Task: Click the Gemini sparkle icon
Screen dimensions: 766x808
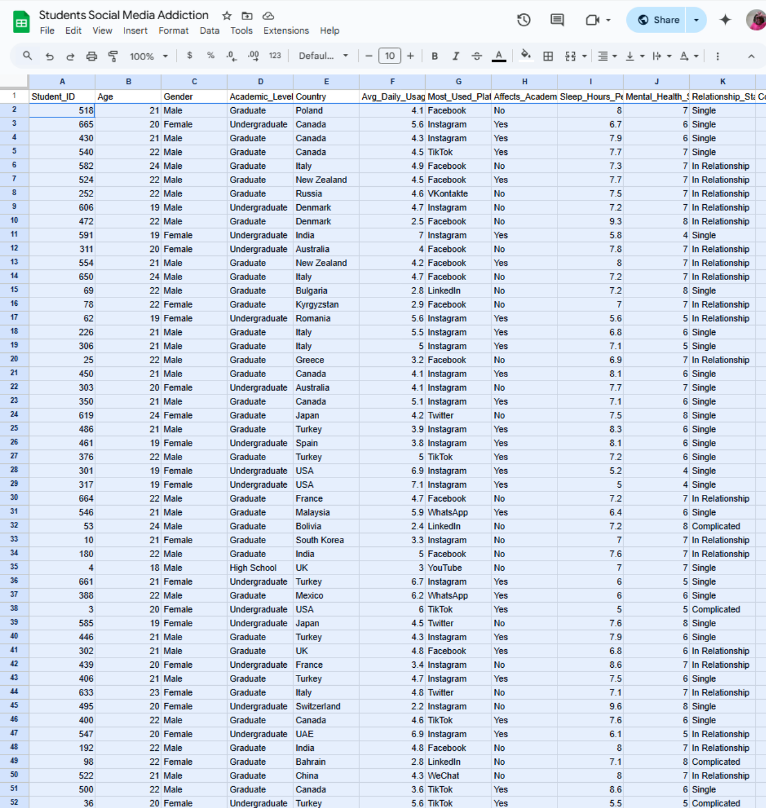Action: 725,20
